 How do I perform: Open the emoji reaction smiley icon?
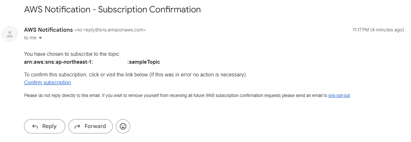tap(123, 126)
